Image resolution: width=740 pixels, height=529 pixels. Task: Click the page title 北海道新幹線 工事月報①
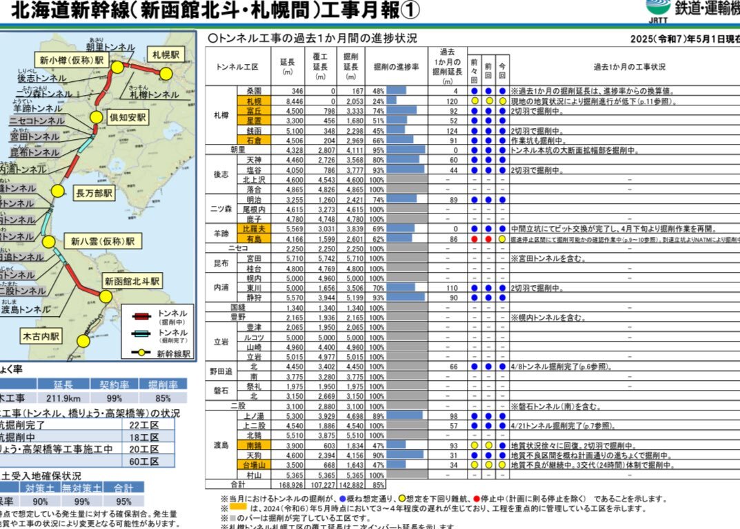pos(215,10)
